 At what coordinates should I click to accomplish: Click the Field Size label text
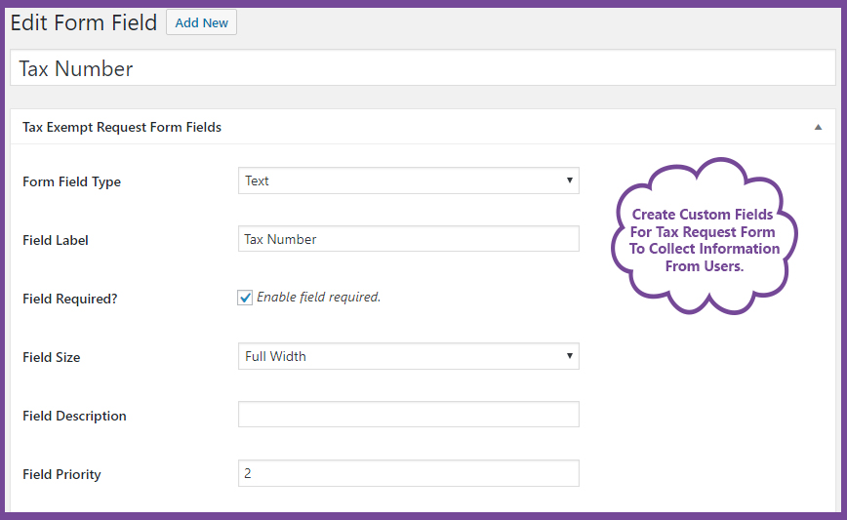click(x=52, y=357)
